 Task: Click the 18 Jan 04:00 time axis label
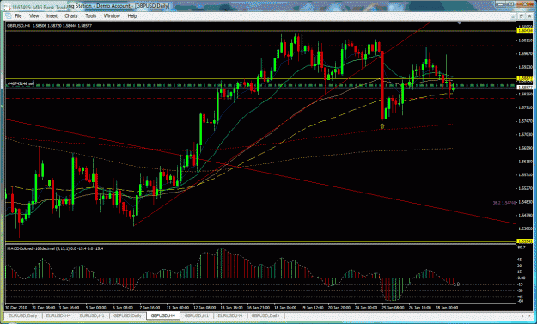[285, 307]
